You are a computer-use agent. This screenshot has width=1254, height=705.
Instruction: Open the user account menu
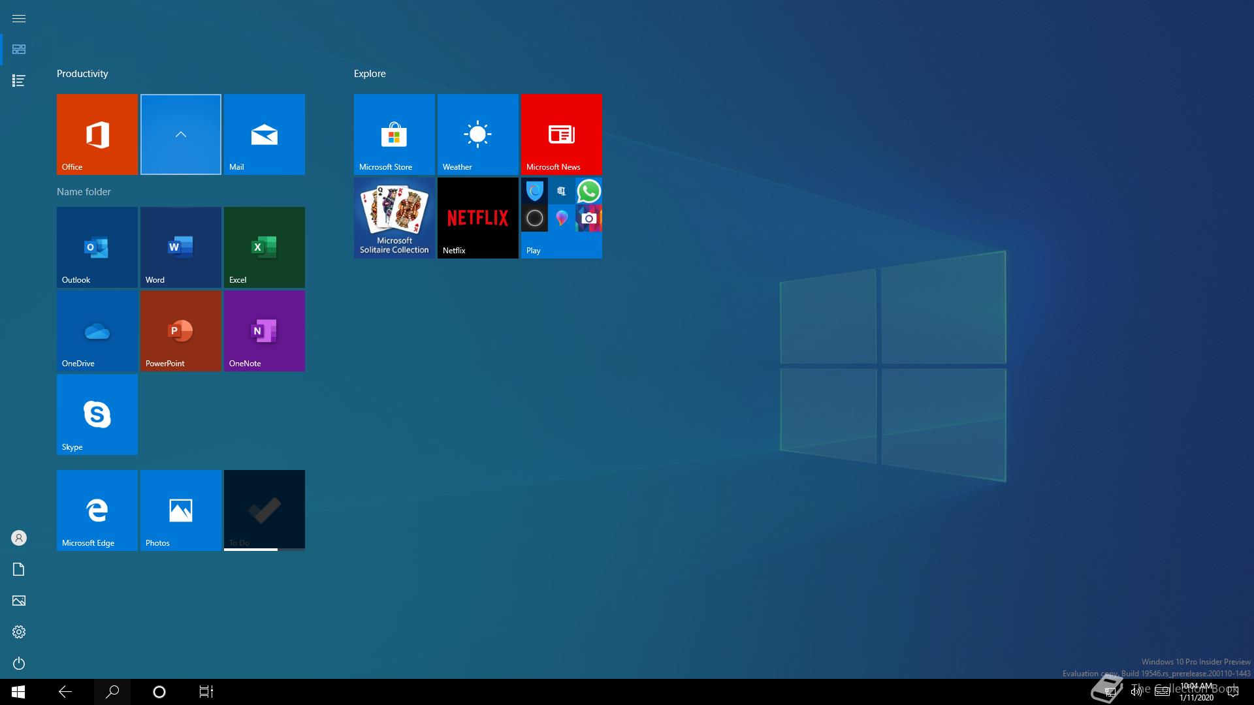pyautogui.click(x=19, y=538)
